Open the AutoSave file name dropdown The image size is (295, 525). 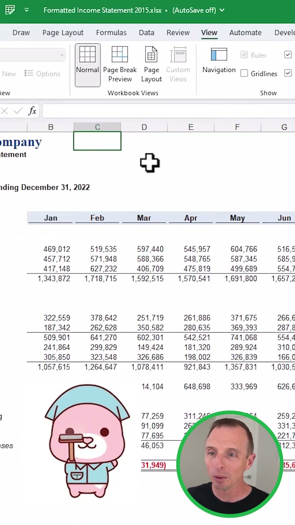coord(222,10)
